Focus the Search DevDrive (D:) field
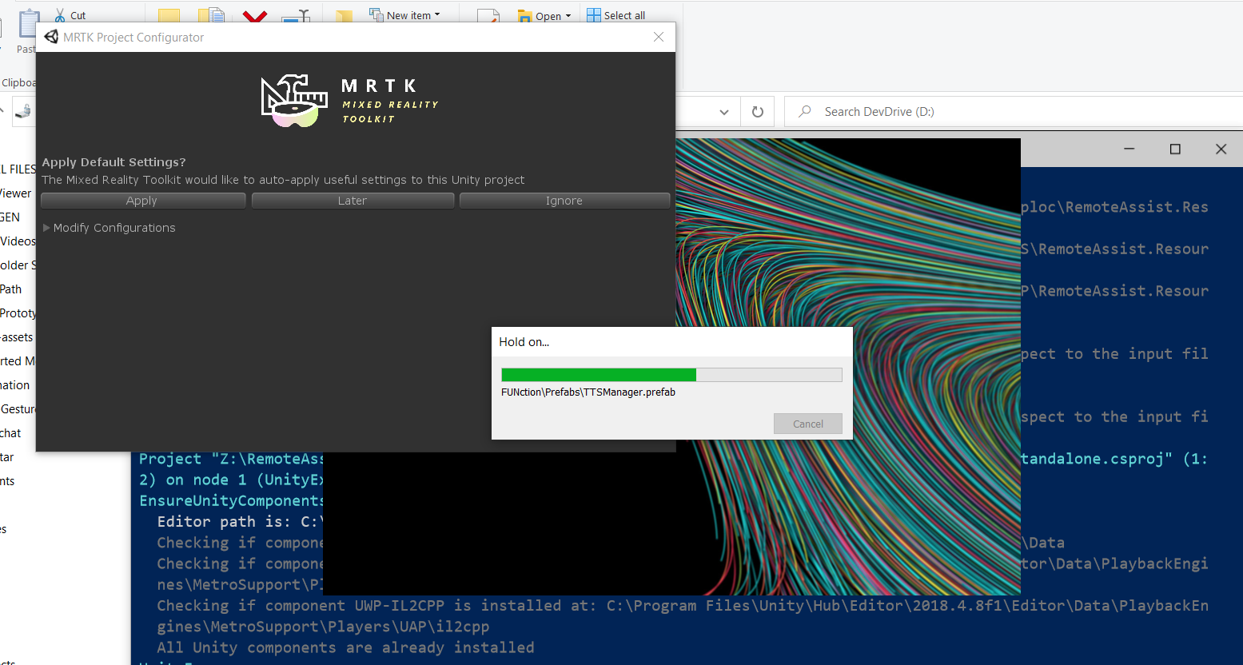This screenshot has height=665, width=1243. point(1014,112)
